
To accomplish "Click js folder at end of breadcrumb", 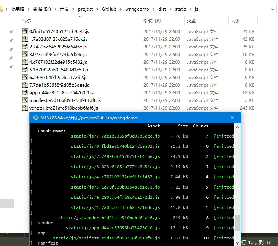I will [196, 9].
